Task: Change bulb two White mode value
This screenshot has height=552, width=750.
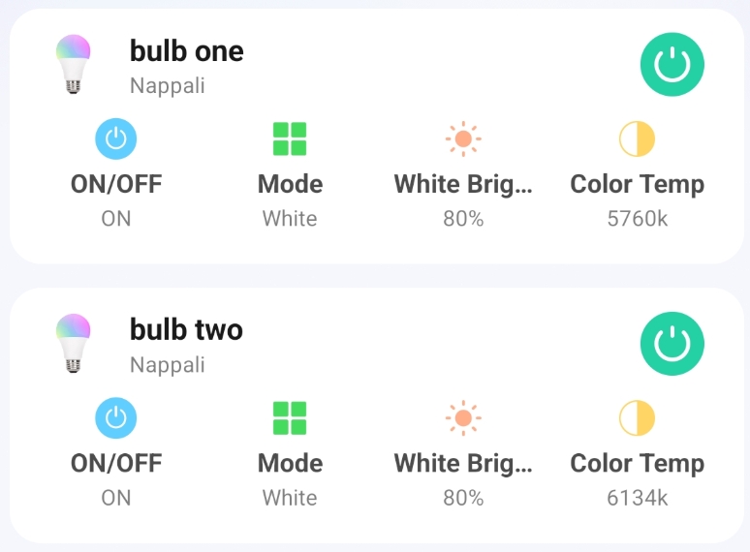Action: tap(290, 498)
